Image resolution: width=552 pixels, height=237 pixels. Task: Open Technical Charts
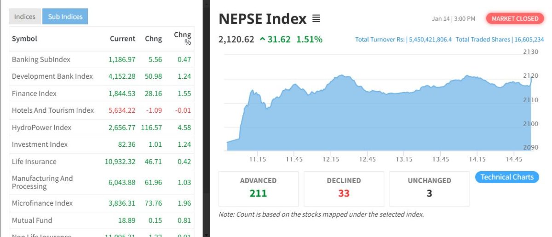[x=507, y=177]
